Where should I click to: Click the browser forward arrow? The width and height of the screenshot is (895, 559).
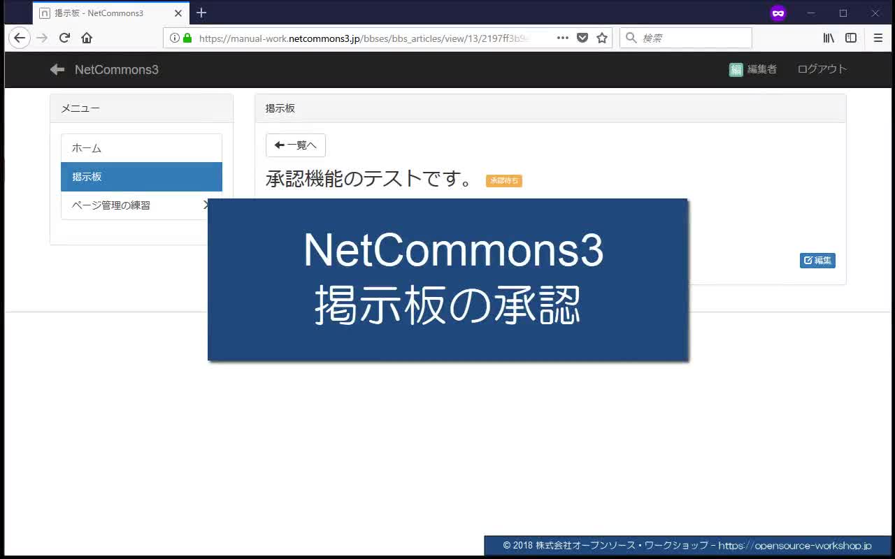point(42,38)
